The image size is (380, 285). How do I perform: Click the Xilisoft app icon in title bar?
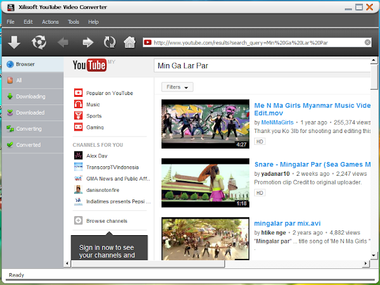coord(11,7)
